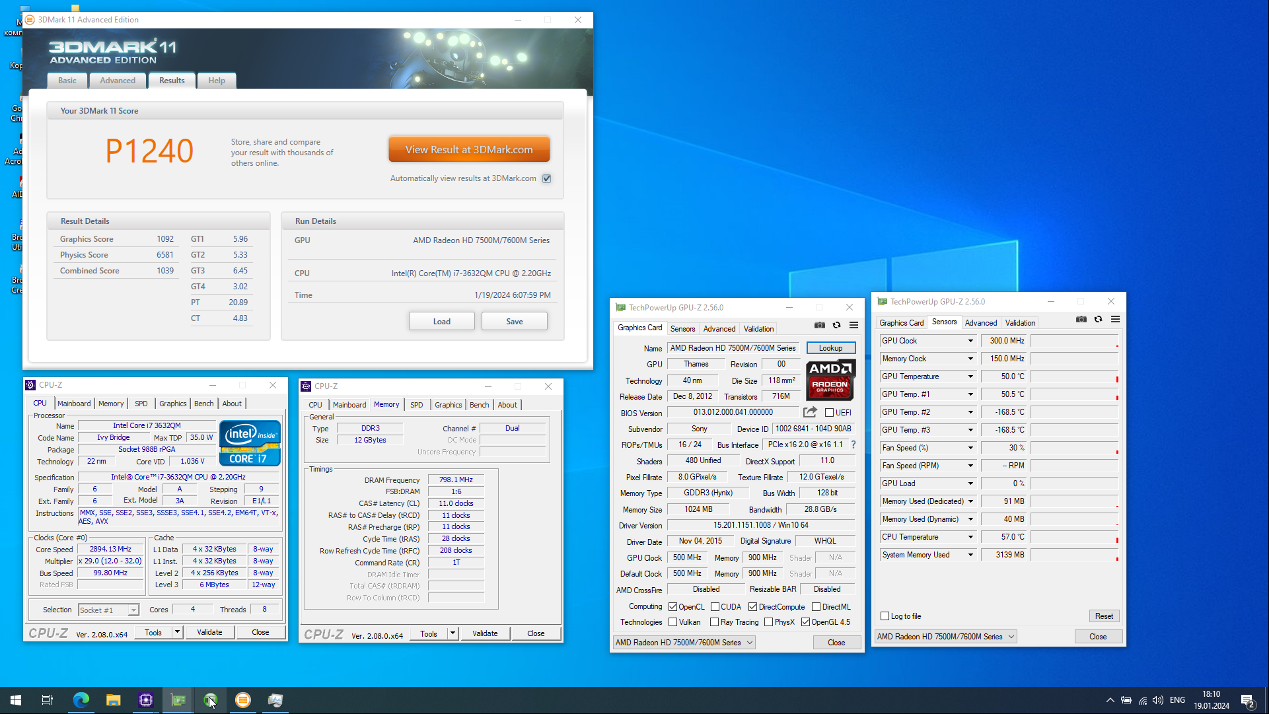Screen dimensions: 1269x714
Task: Click GPU Temperature sensor graph bar
Action: pyautogui.click(x=1075, y=376)
